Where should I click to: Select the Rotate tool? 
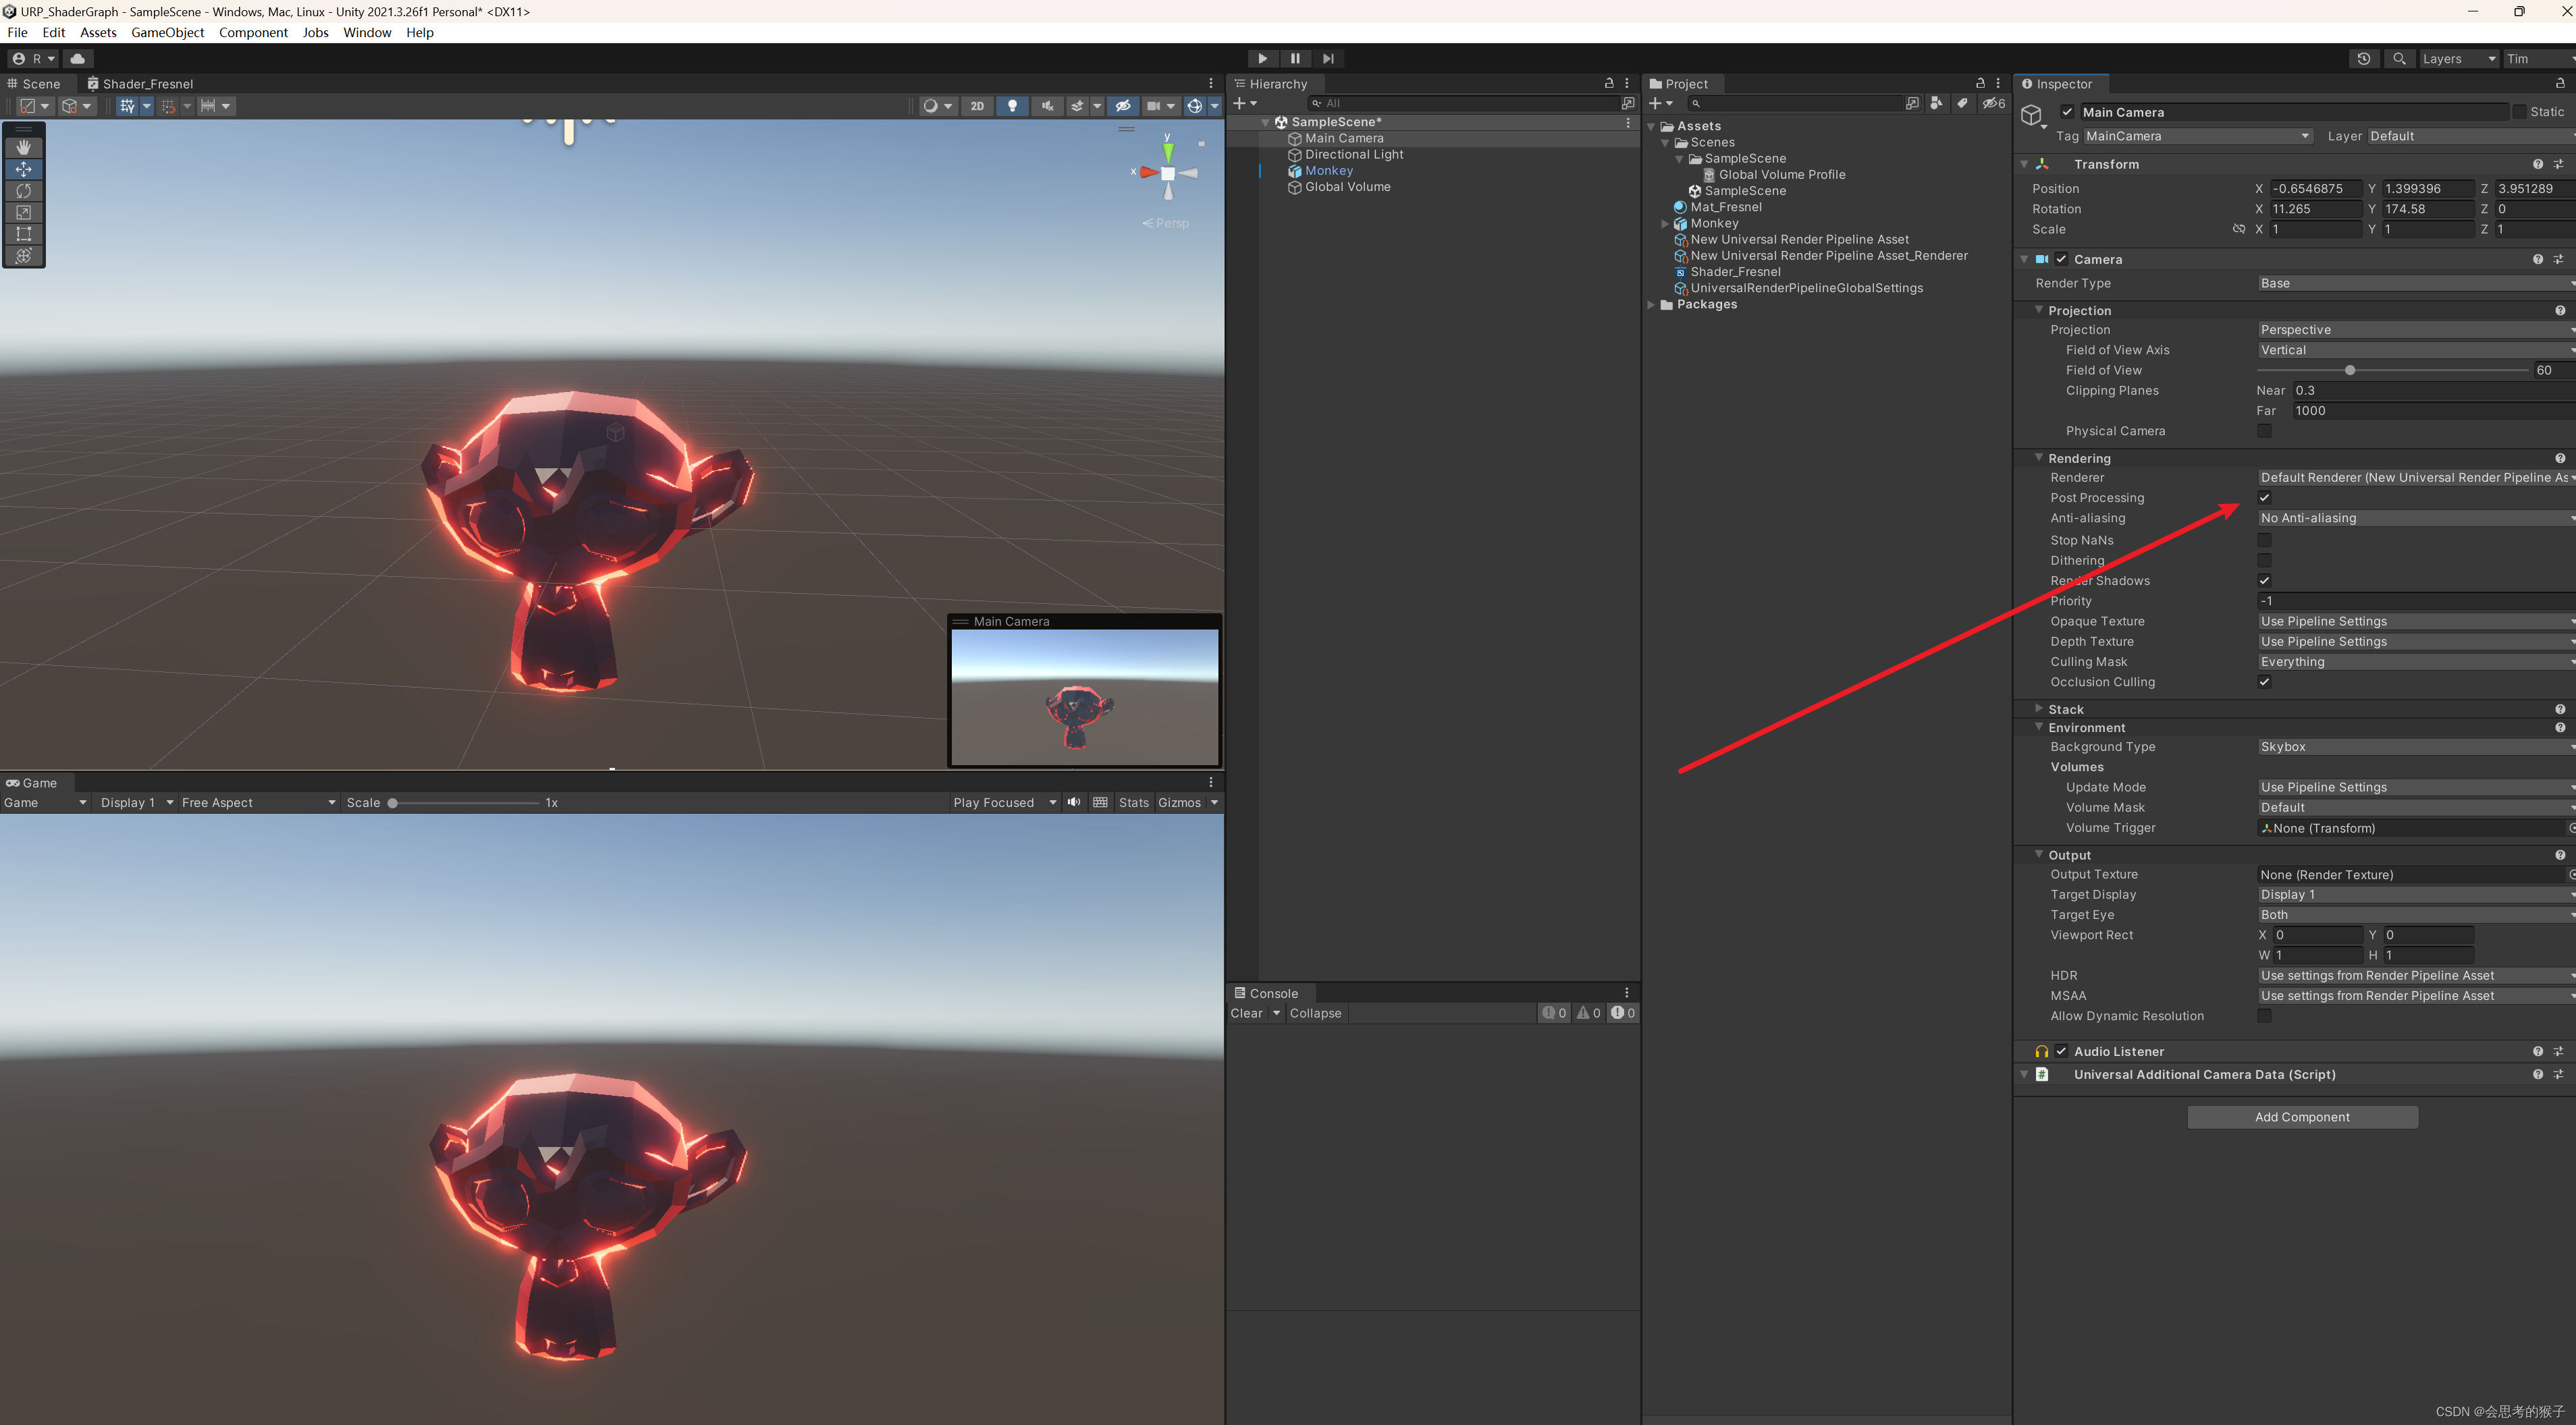coord(23,191)
